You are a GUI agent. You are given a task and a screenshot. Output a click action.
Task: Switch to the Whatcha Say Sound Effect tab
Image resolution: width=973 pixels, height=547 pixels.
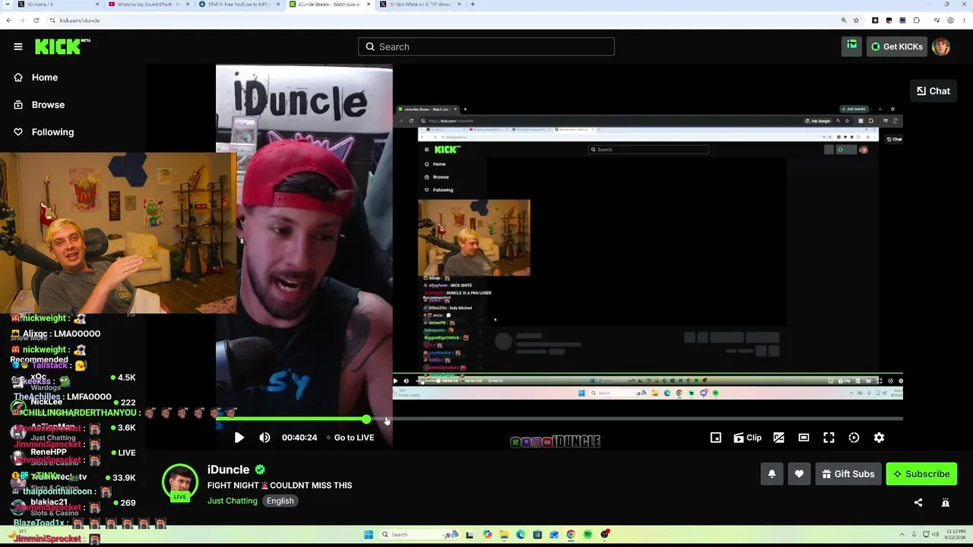tap(148, 5)
